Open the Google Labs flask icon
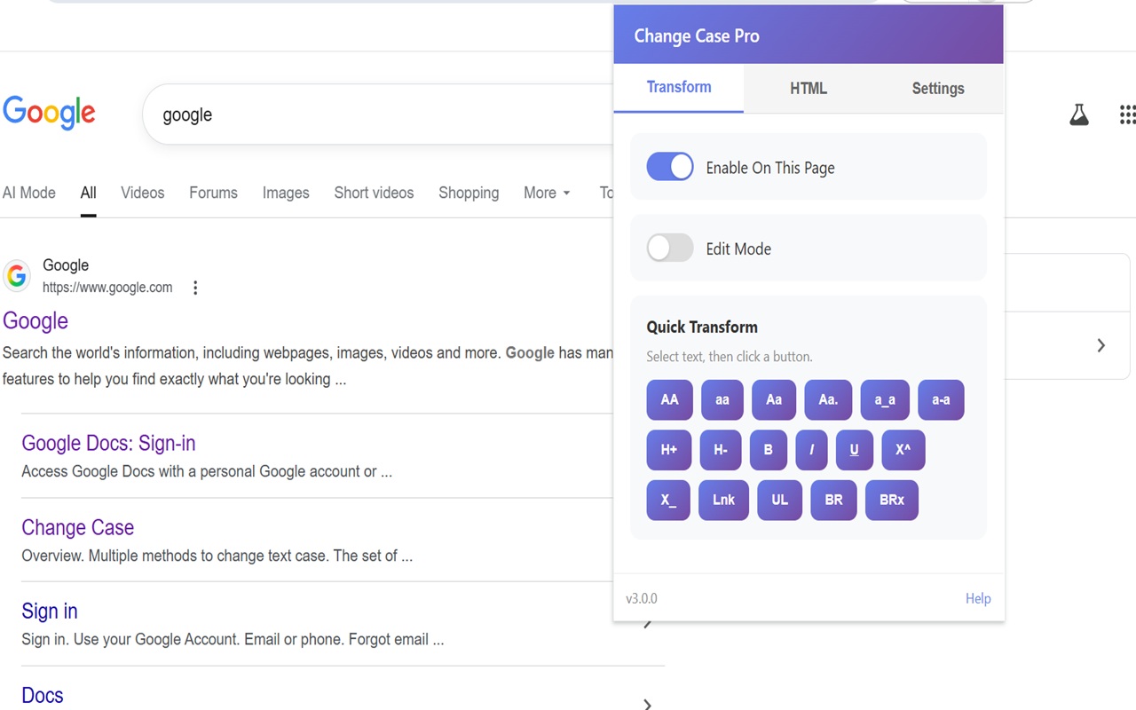Image resolution: width=1136 pixels, height=710 pixels. pos(1079,114)
